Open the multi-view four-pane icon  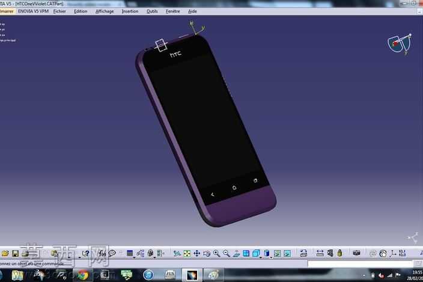(246, 253)
